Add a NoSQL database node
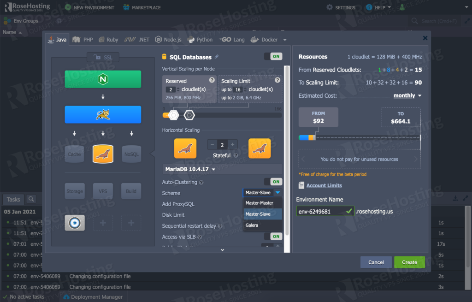472x302 pixels. [131, 154]
